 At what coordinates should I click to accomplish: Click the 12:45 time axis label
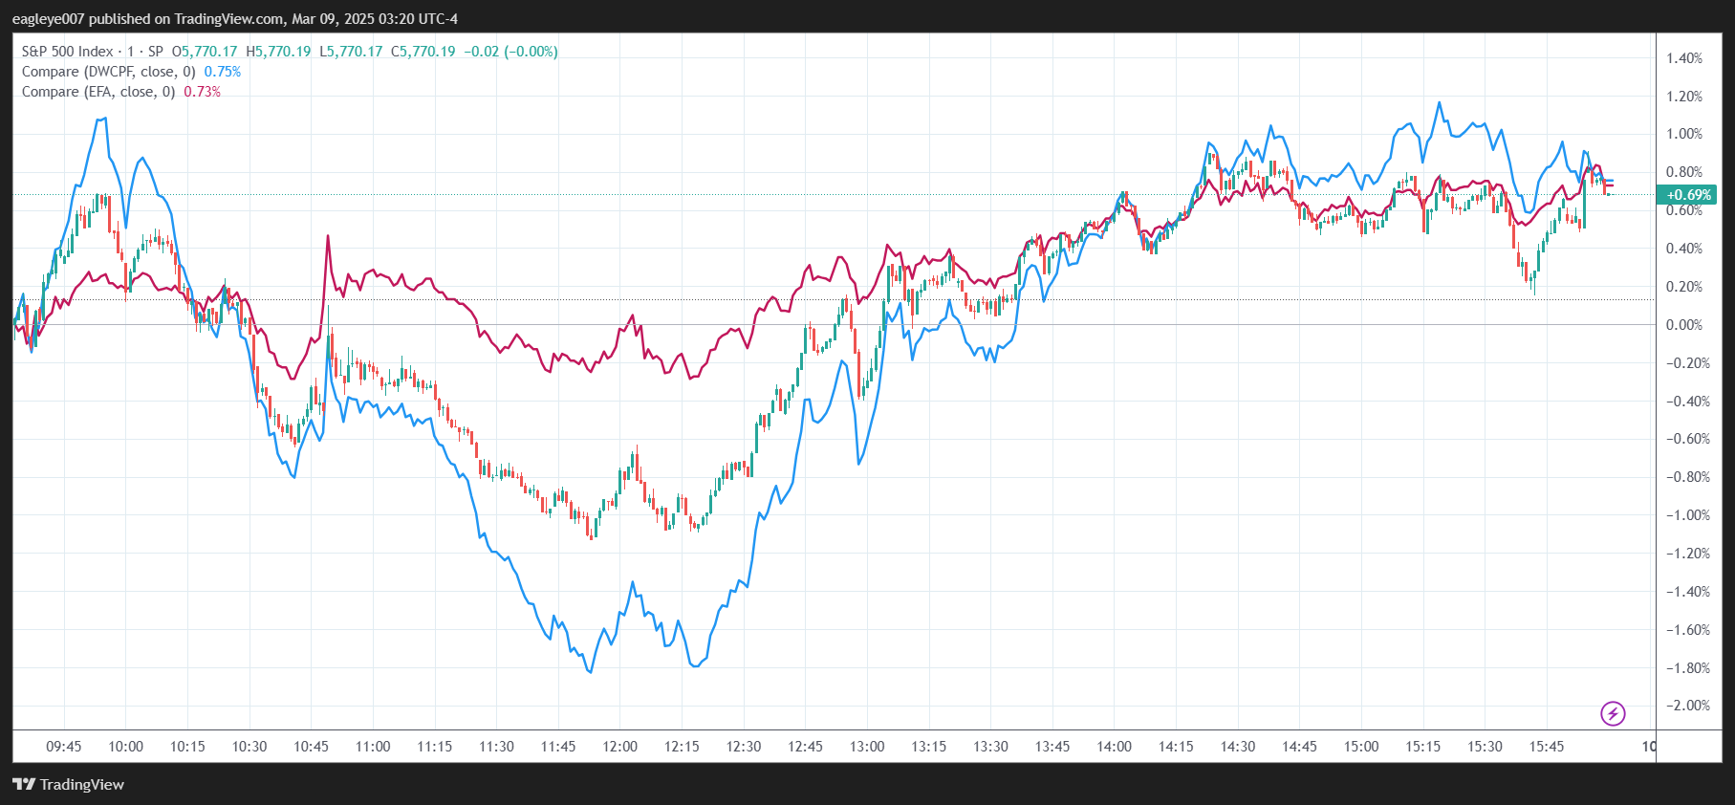point(805,747)
